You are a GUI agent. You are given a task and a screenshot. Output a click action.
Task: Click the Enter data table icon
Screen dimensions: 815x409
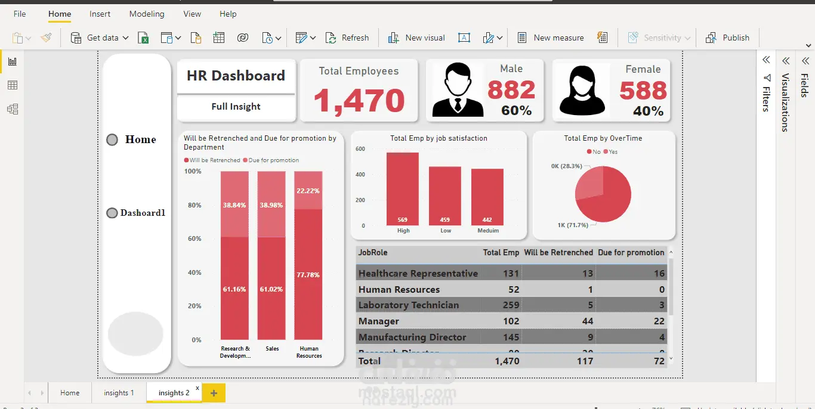[219, 38]
